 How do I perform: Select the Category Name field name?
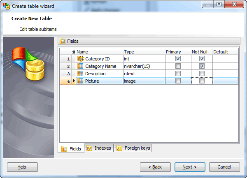tap(101, 66)
